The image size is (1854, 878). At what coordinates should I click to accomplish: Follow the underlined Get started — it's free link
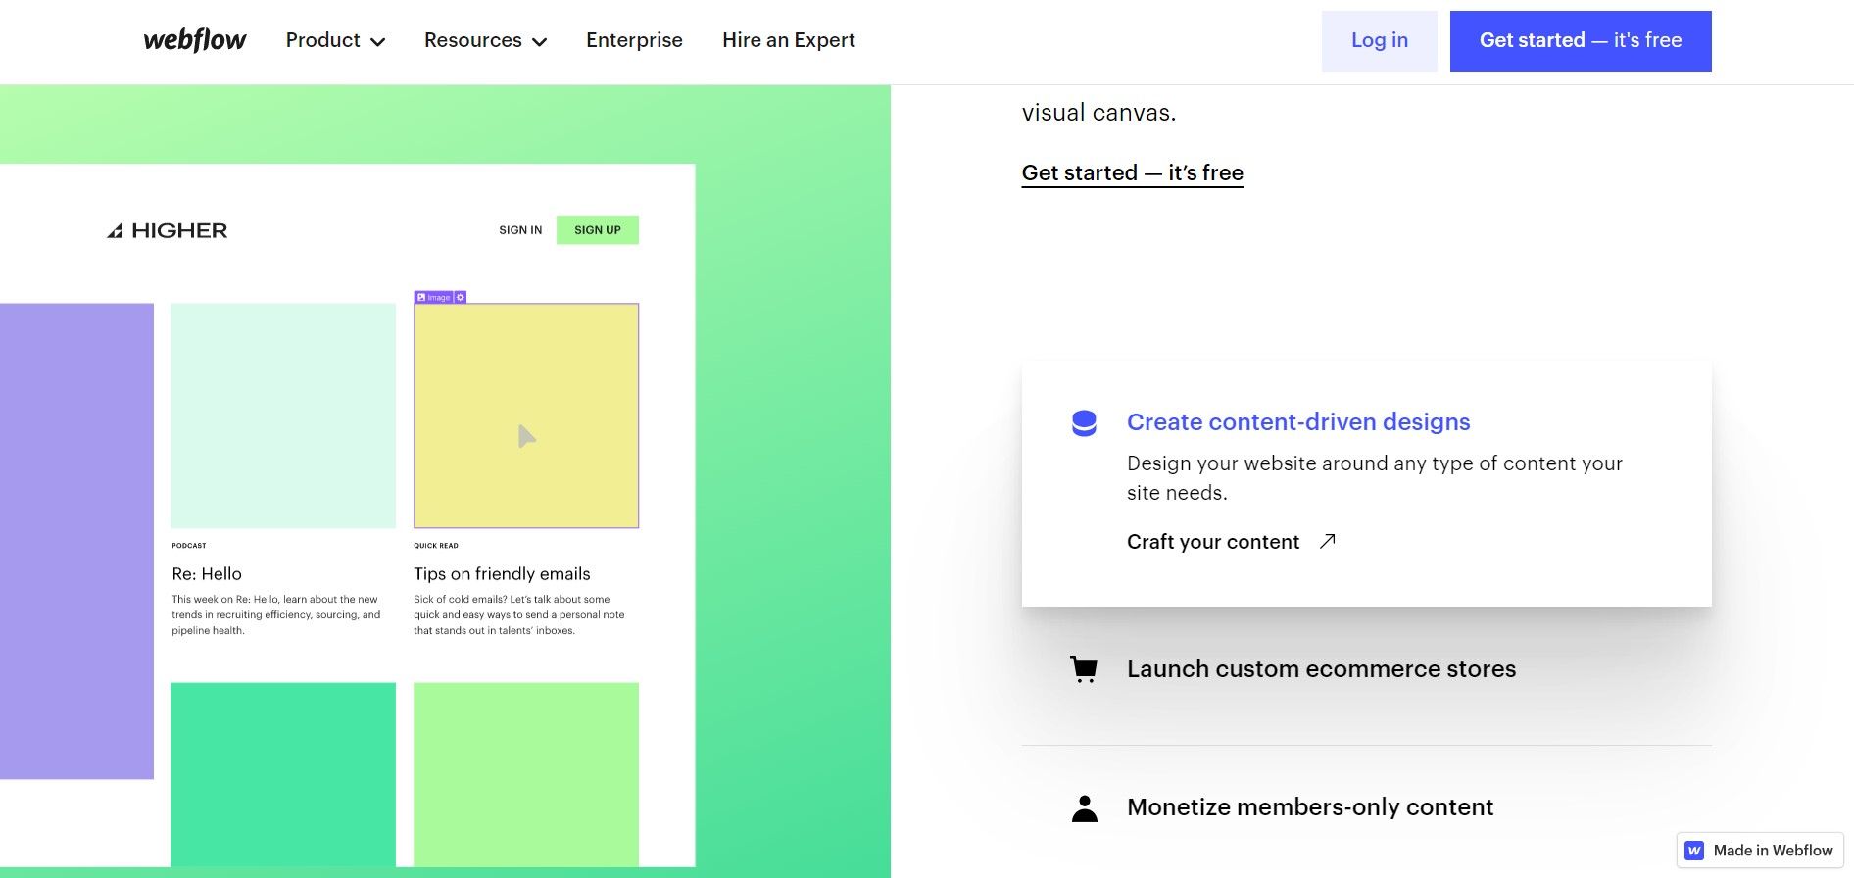(1132, 173)
